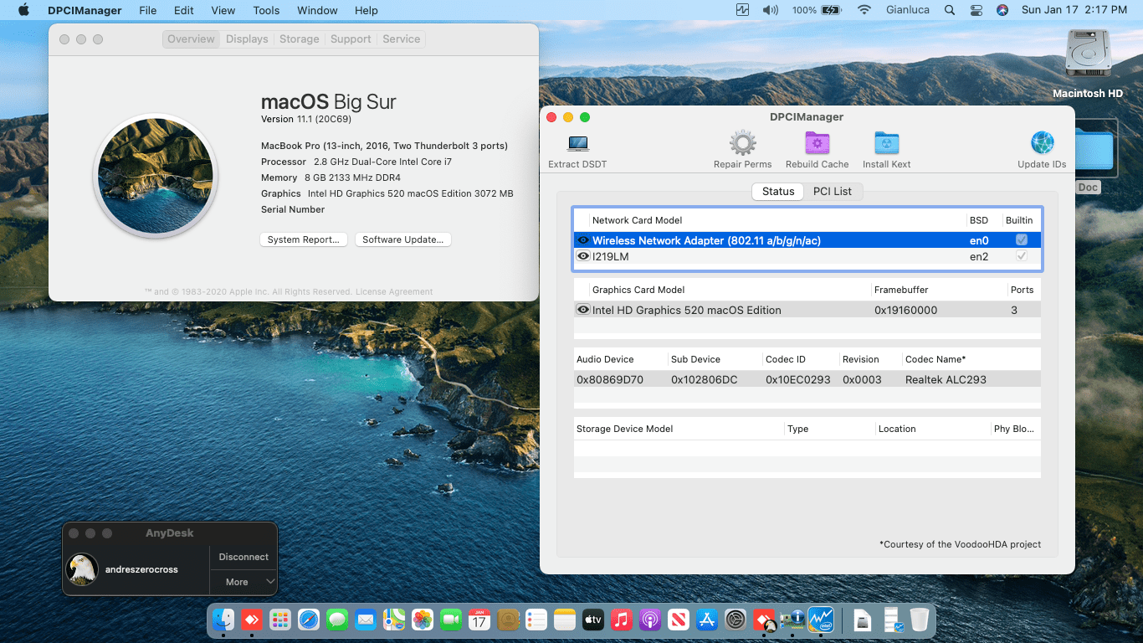Open the File menu

point(147,10)
